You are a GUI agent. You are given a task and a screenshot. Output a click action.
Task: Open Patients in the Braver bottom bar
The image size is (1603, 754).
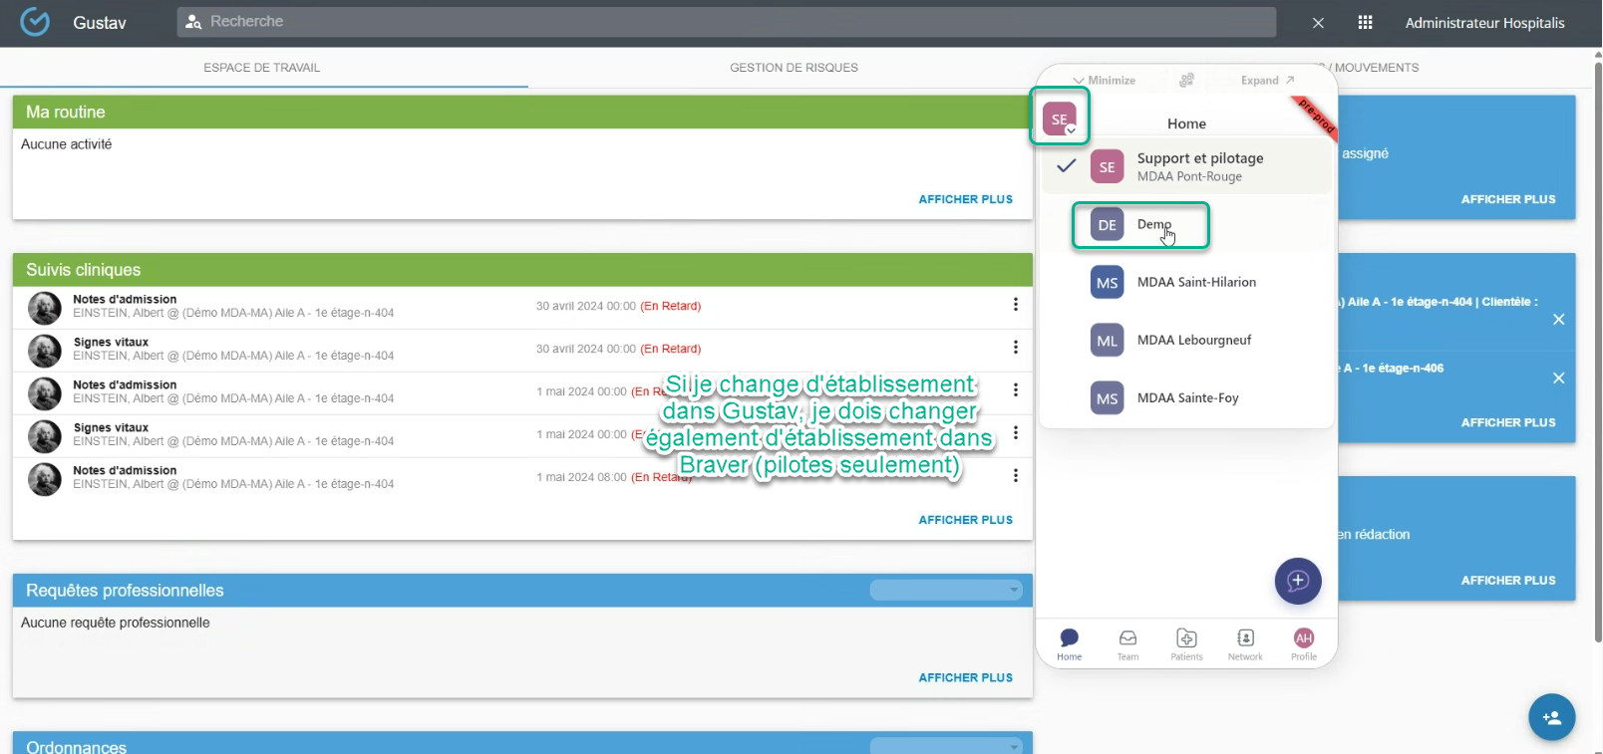[x=1186, y=644]
